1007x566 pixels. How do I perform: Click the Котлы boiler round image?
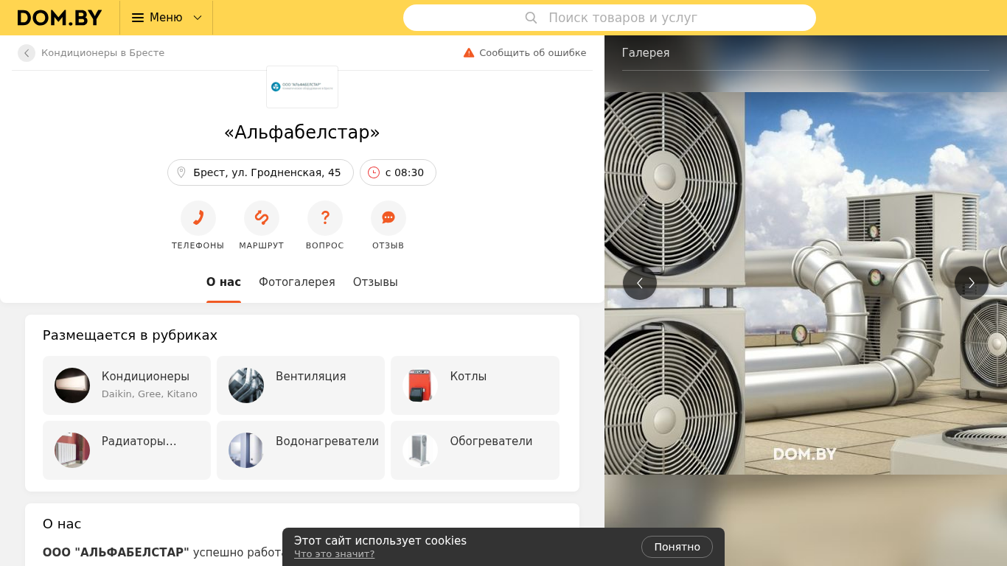420,385
